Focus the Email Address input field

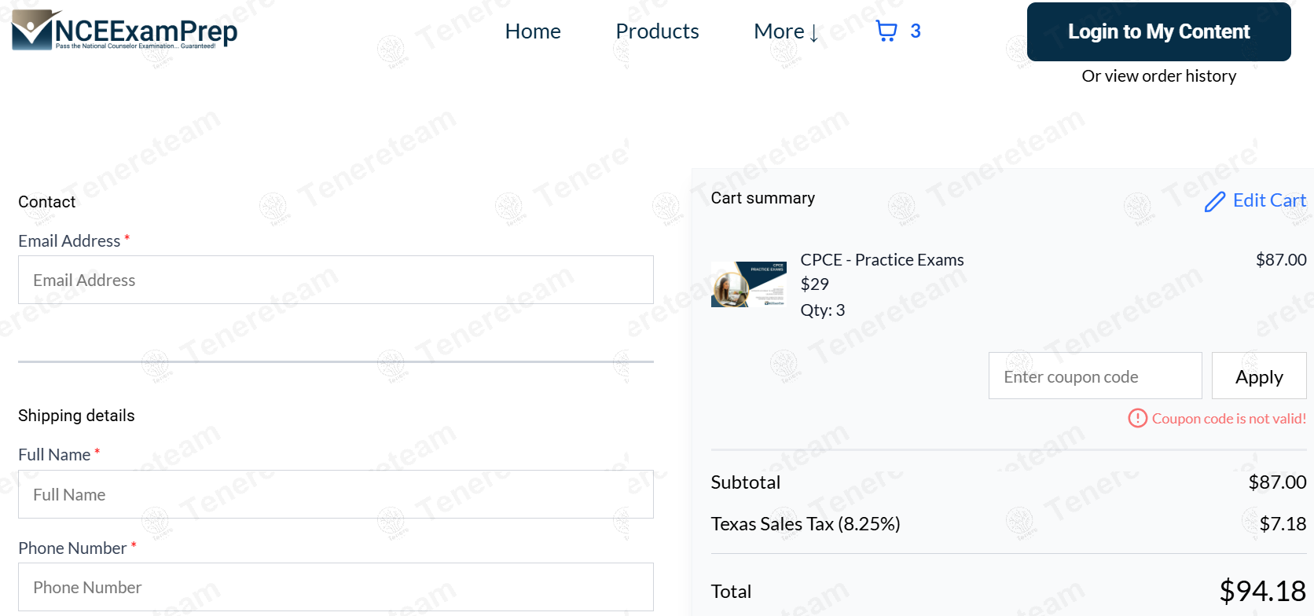click(x=336, y=280)
